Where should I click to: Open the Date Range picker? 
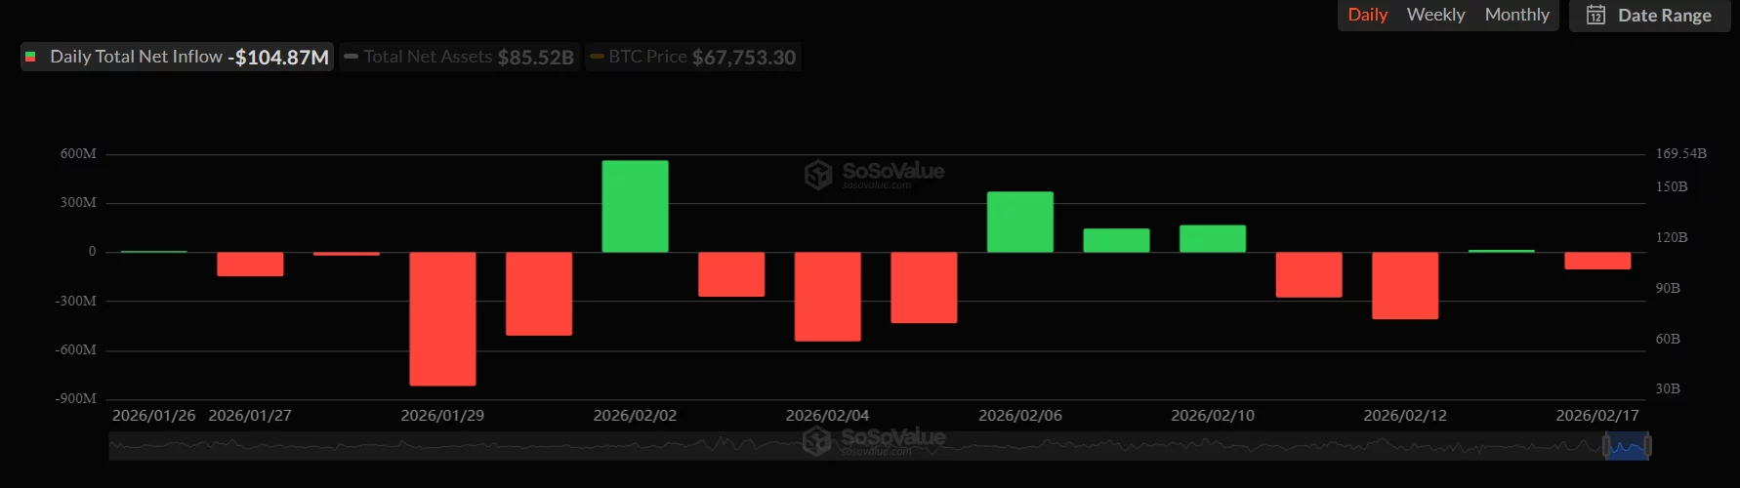coord(1649,15)
